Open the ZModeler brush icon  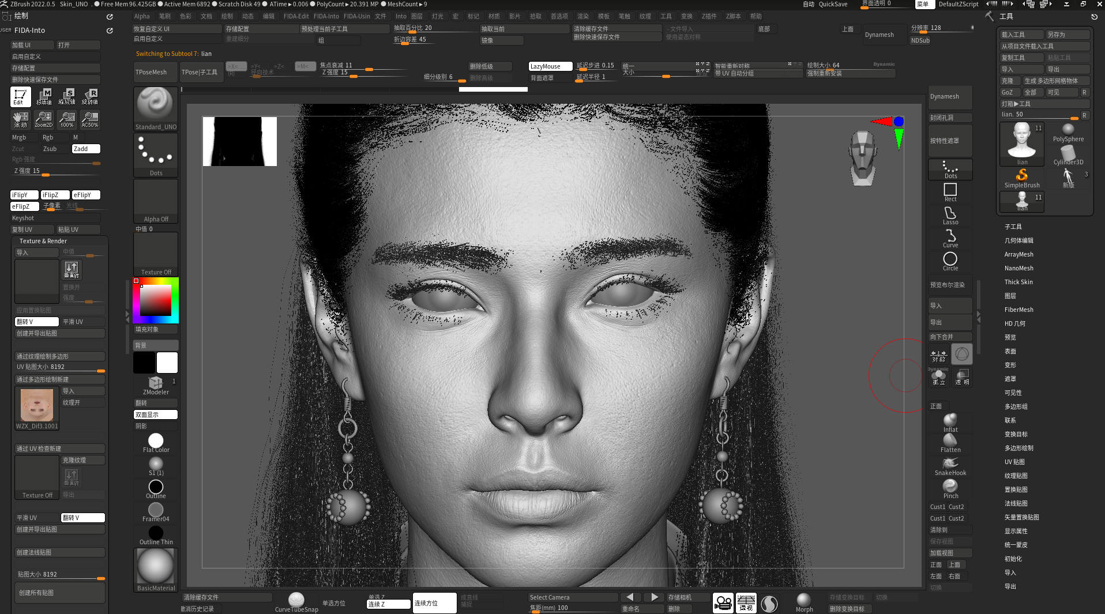click(156, 386)
